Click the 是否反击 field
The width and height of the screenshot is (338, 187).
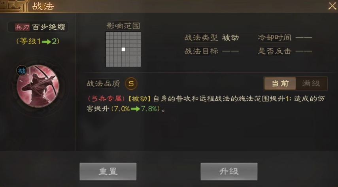[285, 51]
